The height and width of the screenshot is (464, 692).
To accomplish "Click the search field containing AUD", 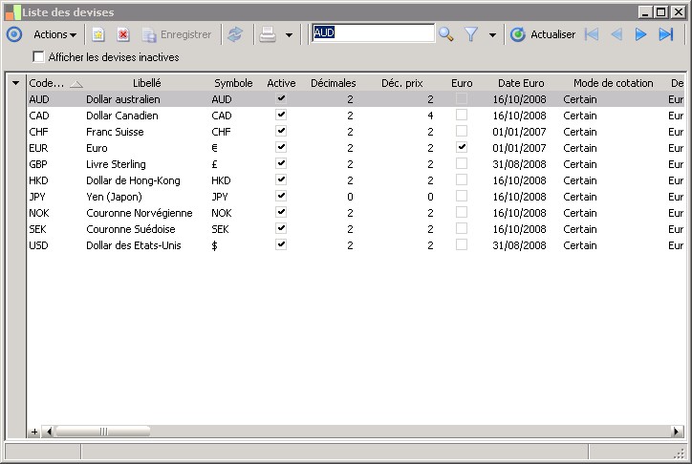I will (x=373, y=33).
